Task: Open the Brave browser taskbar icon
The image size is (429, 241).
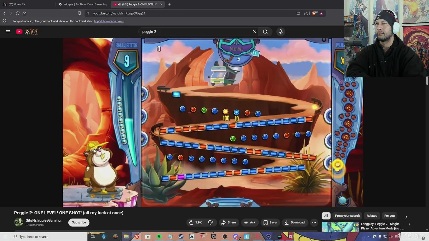Action: point(137,237)
